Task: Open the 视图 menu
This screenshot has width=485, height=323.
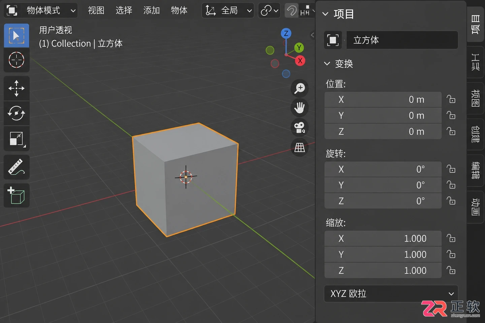Action: point(96,10)
